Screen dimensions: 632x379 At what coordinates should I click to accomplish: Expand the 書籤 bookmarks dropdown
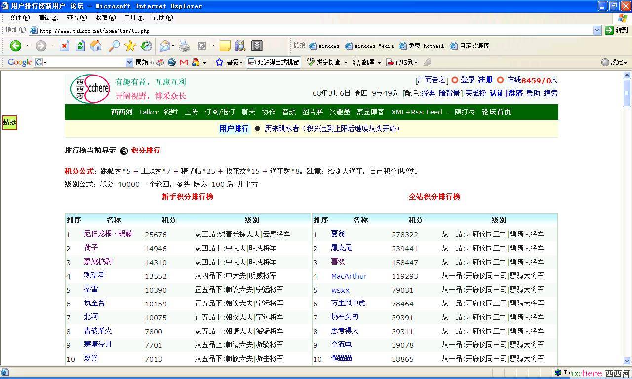click(x=241, y=62)
